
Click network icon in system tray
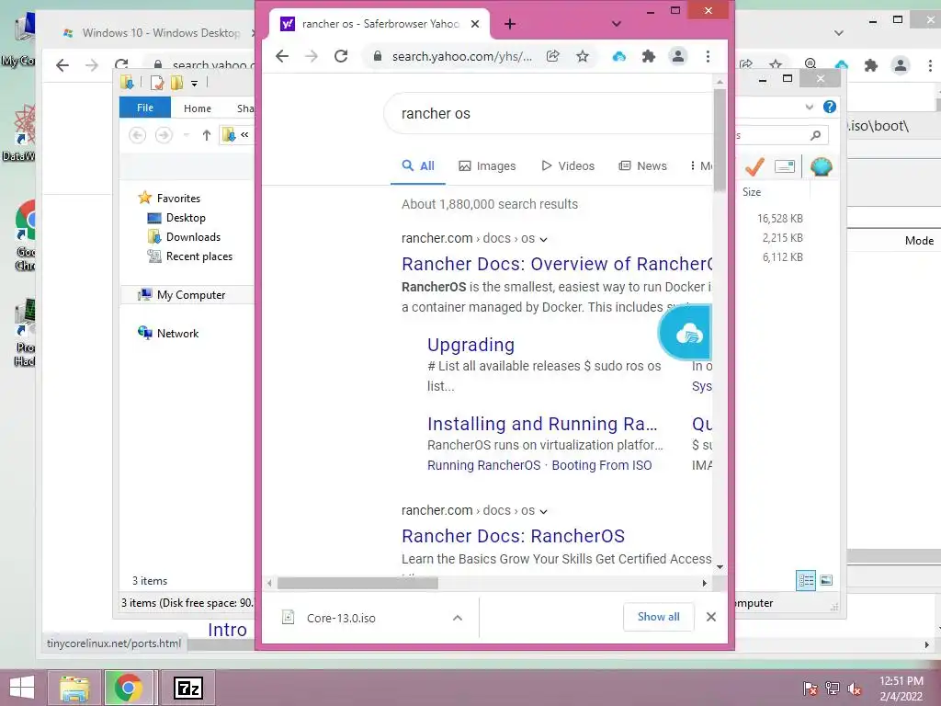[x=833, y=689]
